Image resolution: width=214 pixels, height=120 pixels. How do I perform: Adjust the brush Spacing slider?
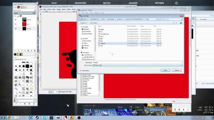25,101
